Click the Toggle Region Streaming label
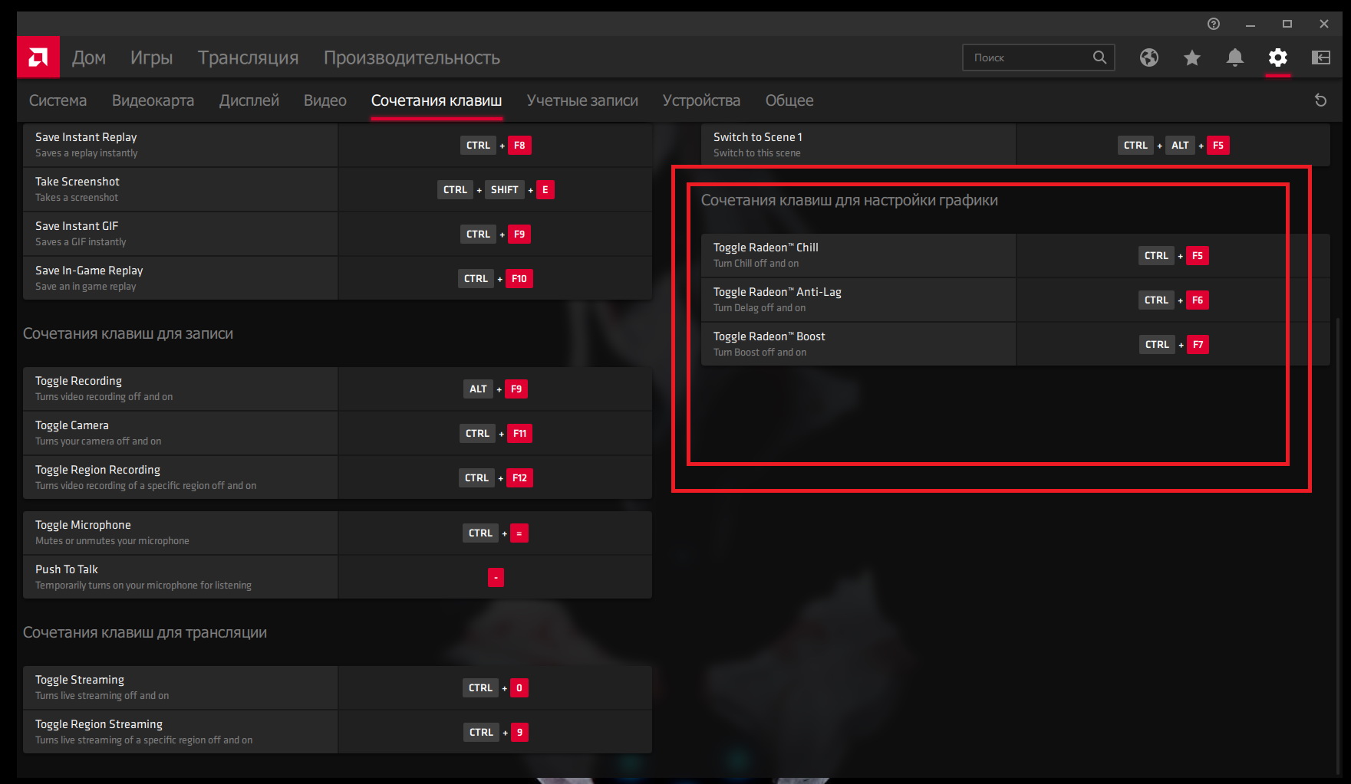The height and width of the screenshot is (784, 1351). click(x=99, y=724)
